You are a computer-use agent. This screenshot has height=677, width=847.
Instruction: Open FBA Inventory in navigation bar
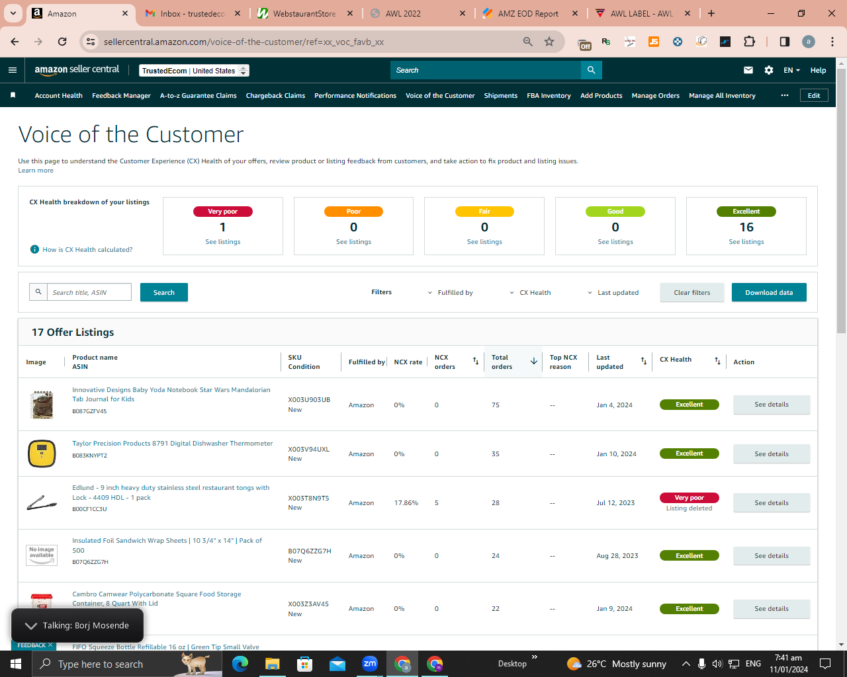point(549,95)
